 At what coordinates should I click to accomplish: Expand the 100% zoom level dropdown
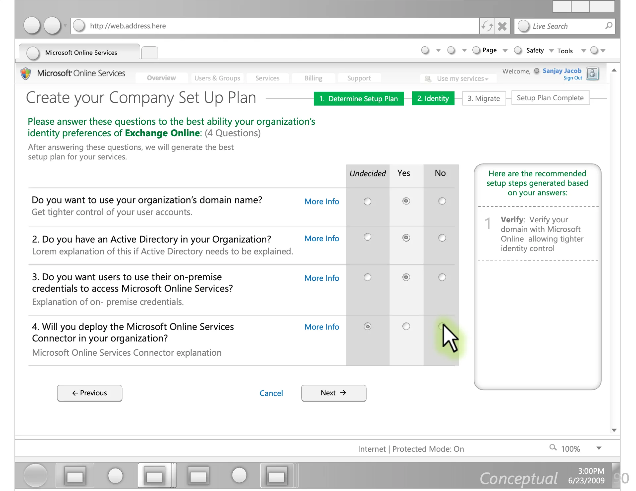tap(599, 448)
